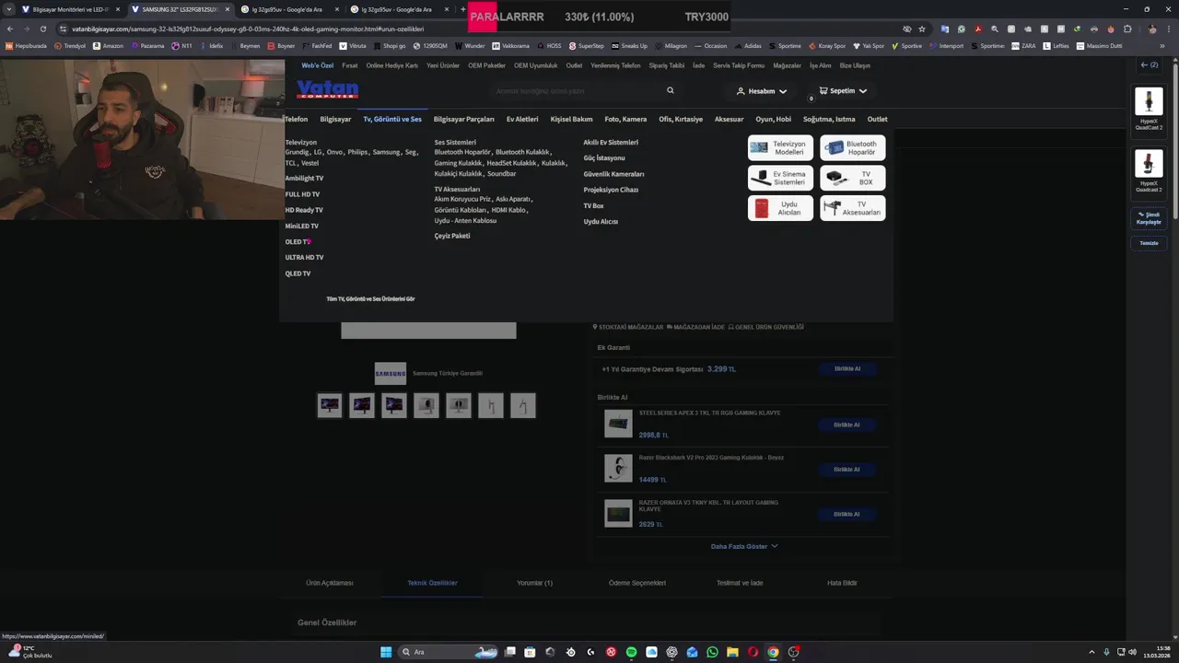Click the search magnifier icon in Vatan header
Image resolution: width=1179 pixels, height=663 pixels.
pos(671,90)
